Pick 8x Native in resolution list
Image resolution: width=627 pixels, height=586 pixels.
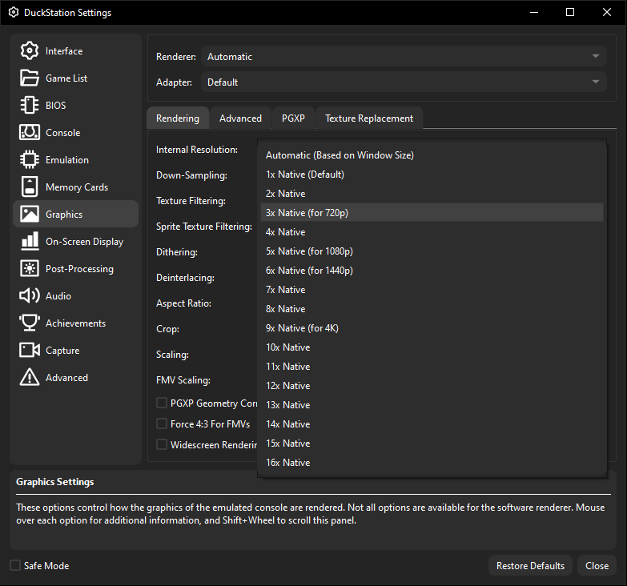(432, 308)
